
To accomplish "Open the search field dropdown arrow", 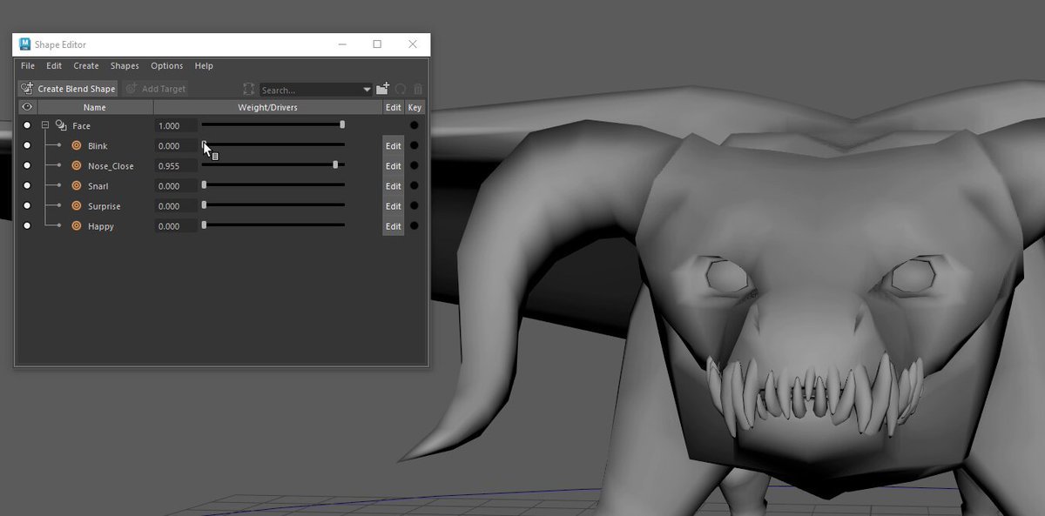I will point(367,90).
